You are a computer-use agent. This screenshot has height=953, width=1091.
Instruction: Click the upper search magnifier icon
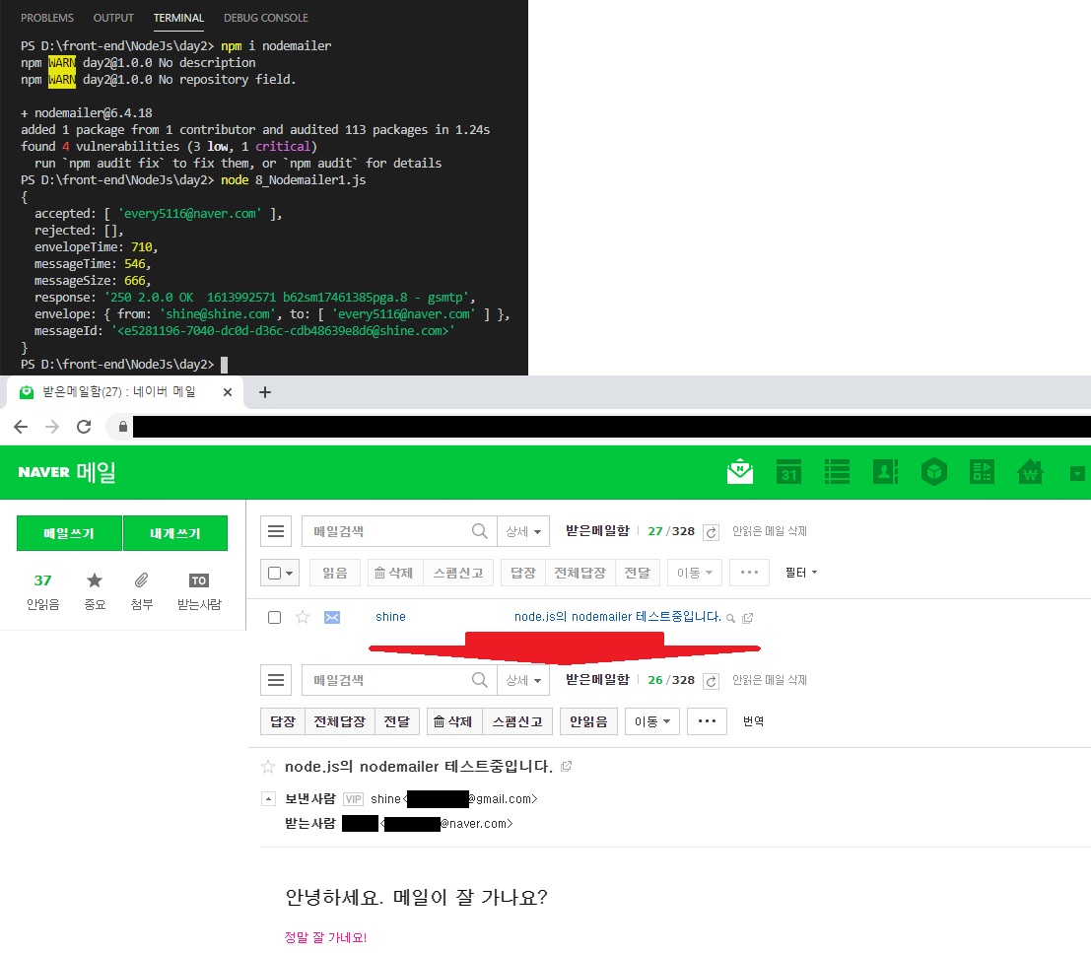pyautogui.click(x=479, y=531)
